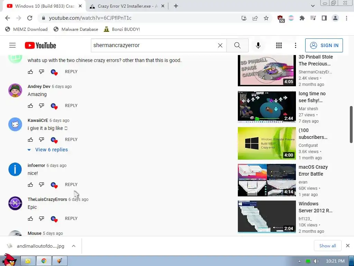Click the Angry Birds Start button
Screen dimensions: 354x266
[x=9, y=260]
